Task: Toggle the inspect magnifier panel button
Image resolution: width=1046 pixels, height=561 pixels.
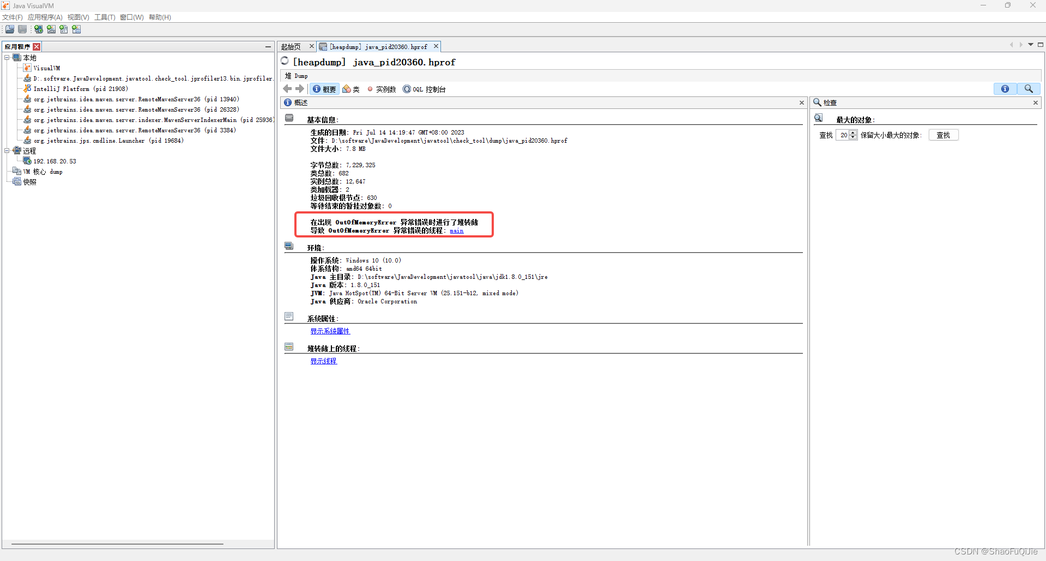Action: pyautogui.click(x=1029, y=88)
